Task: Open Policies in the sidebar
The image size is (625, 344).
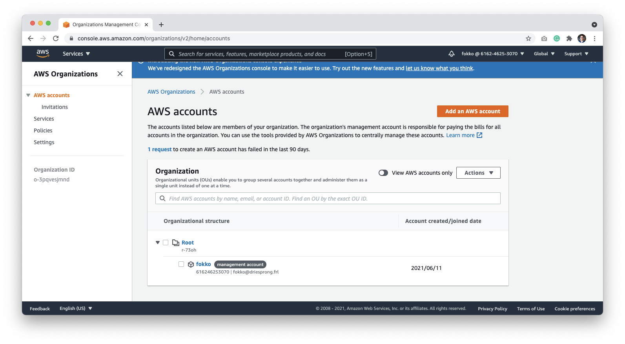Action: (x=43, y=130)
